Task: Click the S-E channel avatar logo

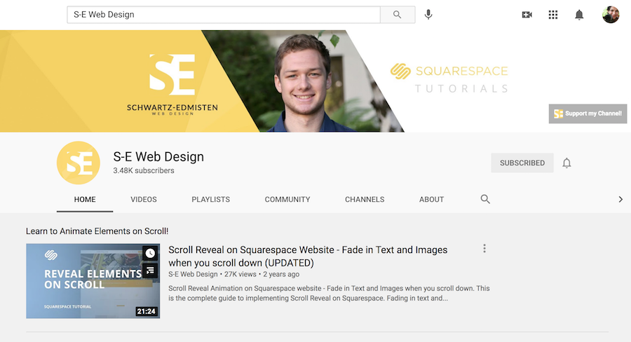Action: 79,163
